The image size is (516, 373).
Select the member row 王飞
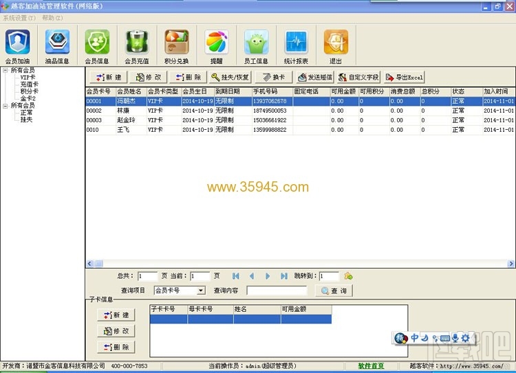pyautogui.click(x=300, y=130)
